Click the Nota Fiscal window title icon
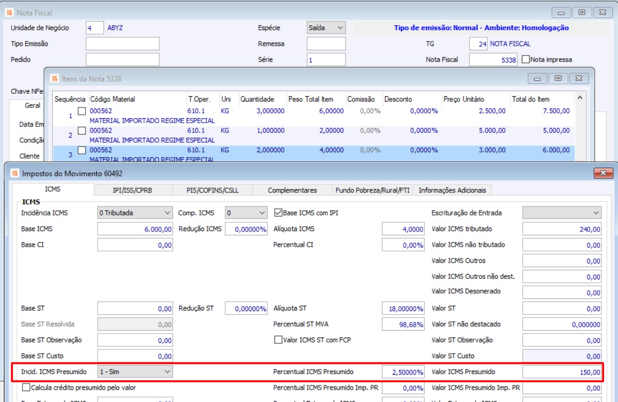Screen dimensions: 618x402 point(9,12)
